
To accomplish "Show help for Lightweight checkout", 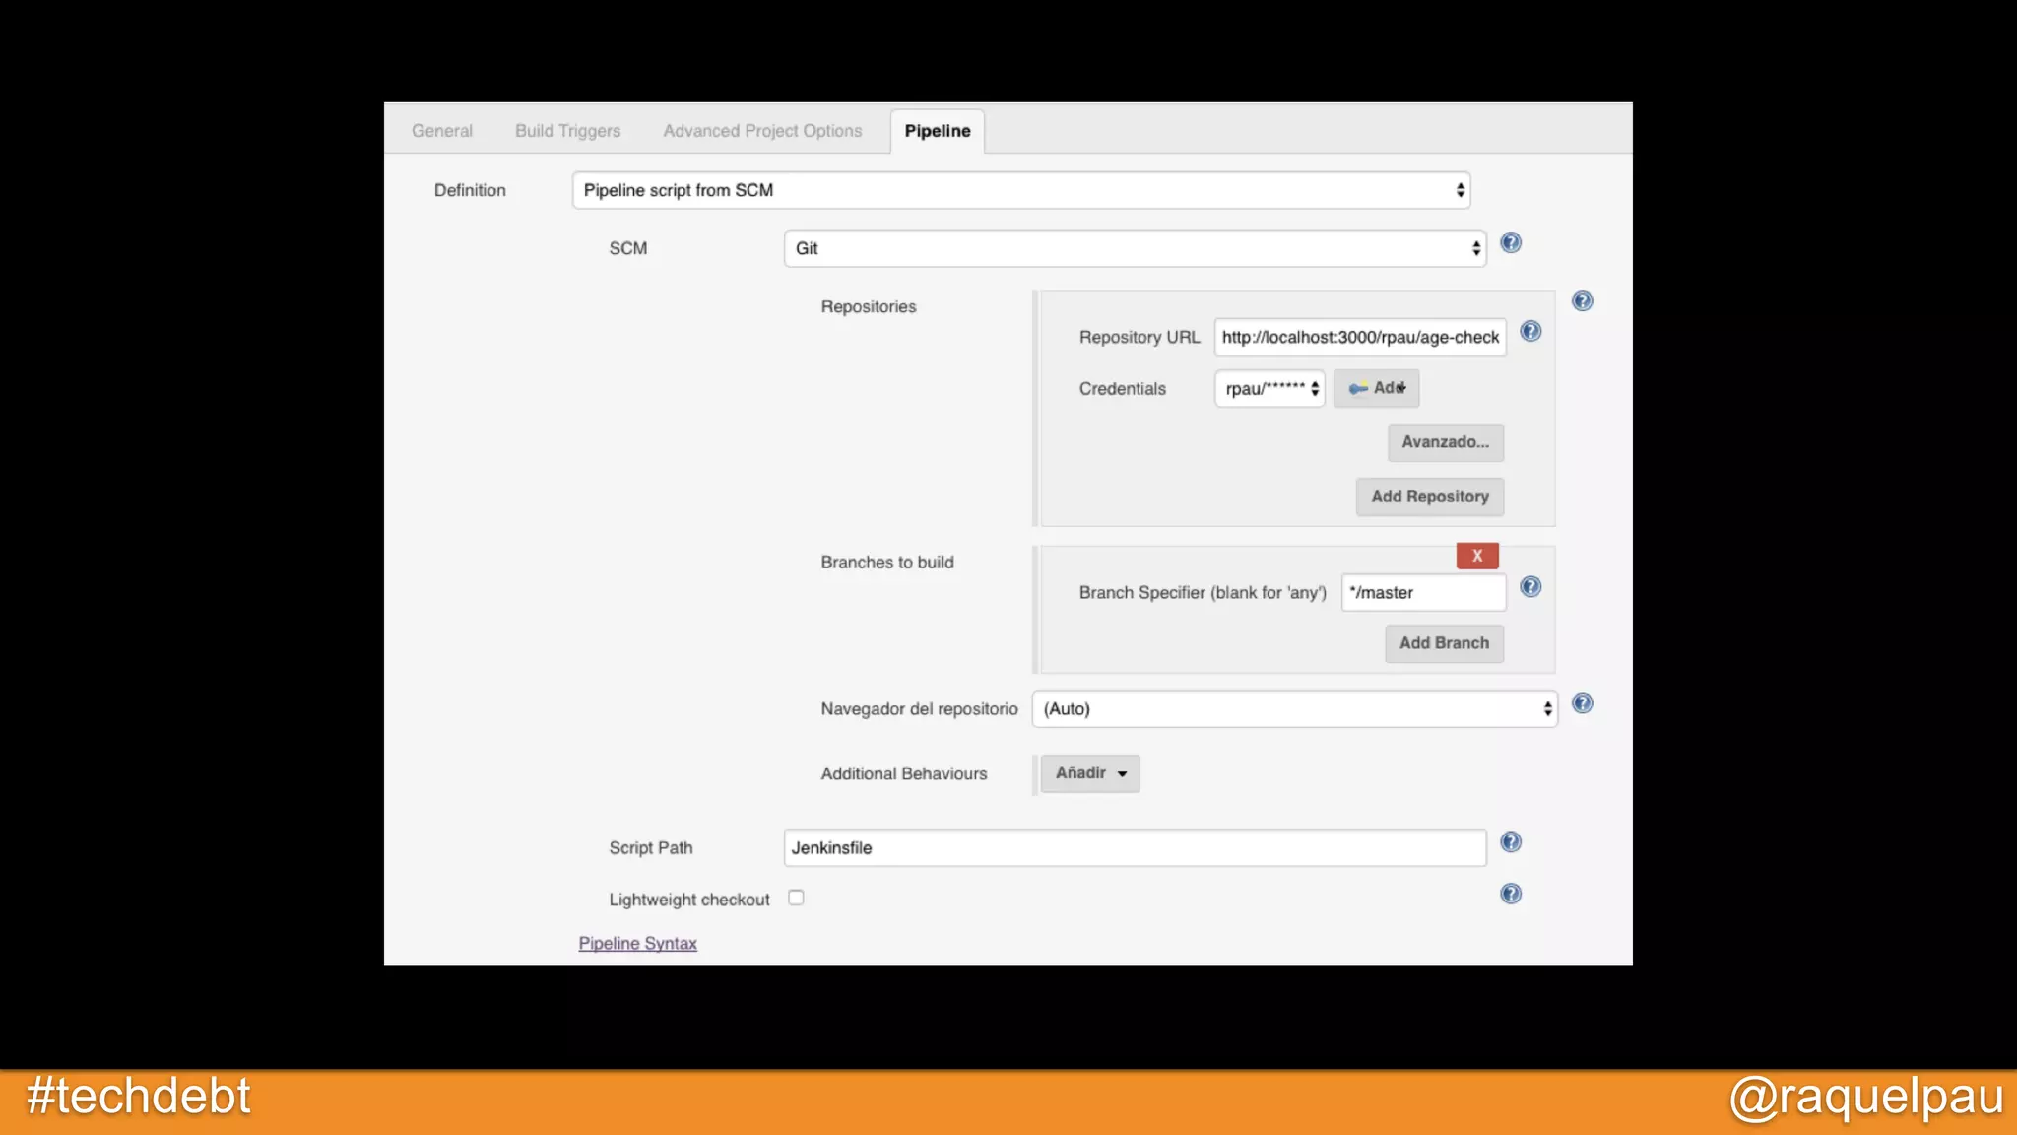I will point(1510,894).
